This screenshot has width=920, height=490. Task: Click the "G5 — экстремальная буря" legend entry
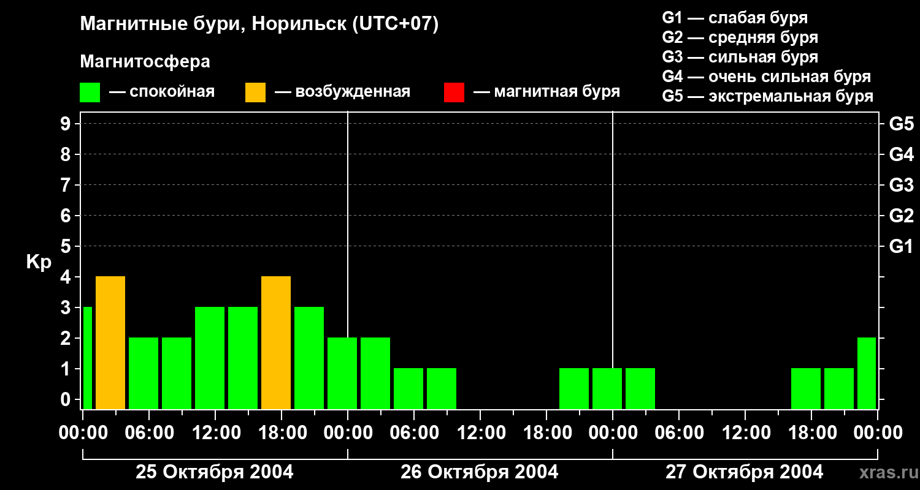(x=767, y=97)
